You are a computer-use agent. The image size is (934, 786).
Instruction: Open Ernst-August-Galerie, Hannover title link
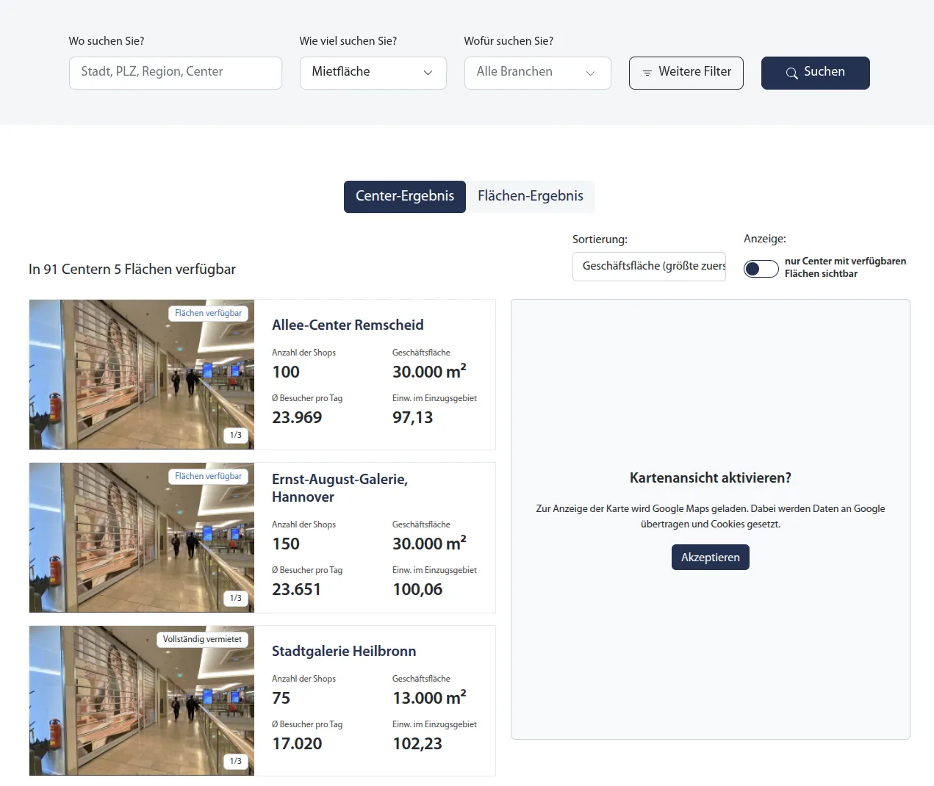(340, 488)
